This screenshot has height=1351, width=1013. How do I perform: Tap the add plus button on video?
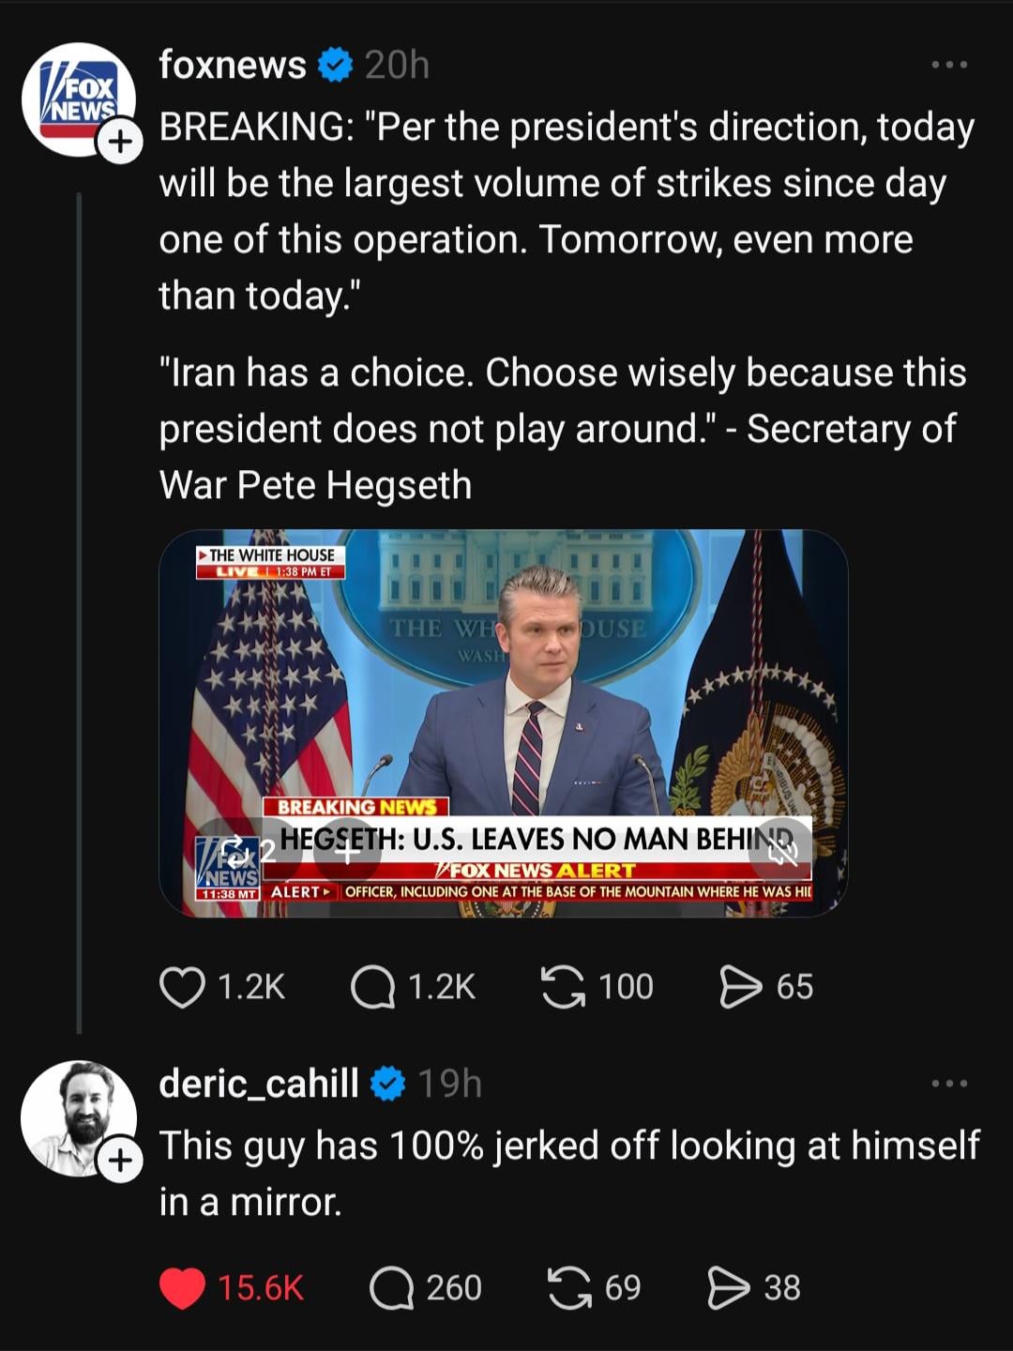[x=346, y=850]
